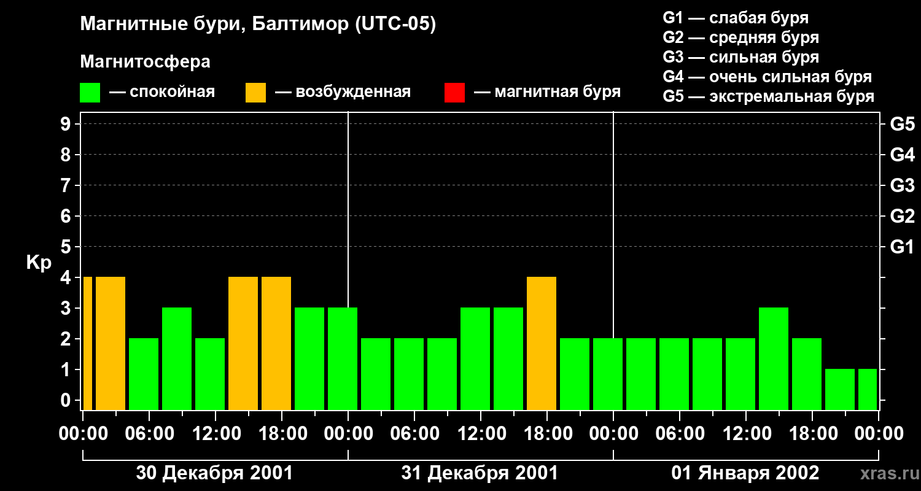Click the 'Kp' axis label
The width and height of the screenshot is (921, 491).
(39, 263)
